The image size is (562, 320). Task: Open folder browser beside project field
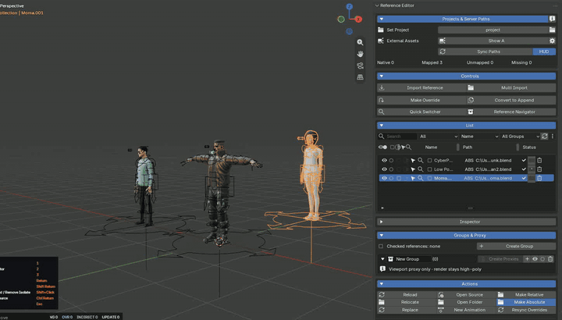[x=552, y=30]
